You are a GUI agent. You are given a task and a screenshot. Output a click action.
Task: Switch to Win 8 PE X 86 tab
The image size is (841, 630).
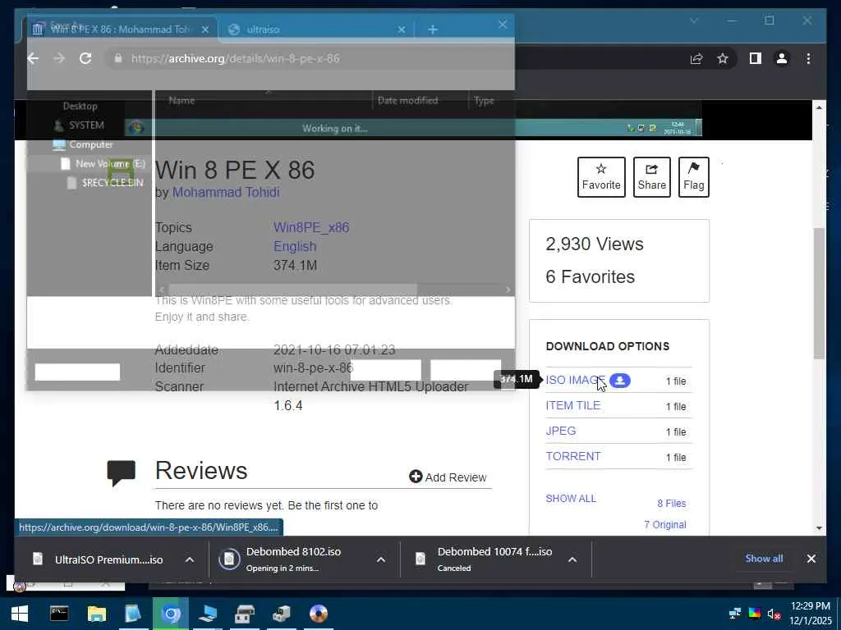coord(121,30)
